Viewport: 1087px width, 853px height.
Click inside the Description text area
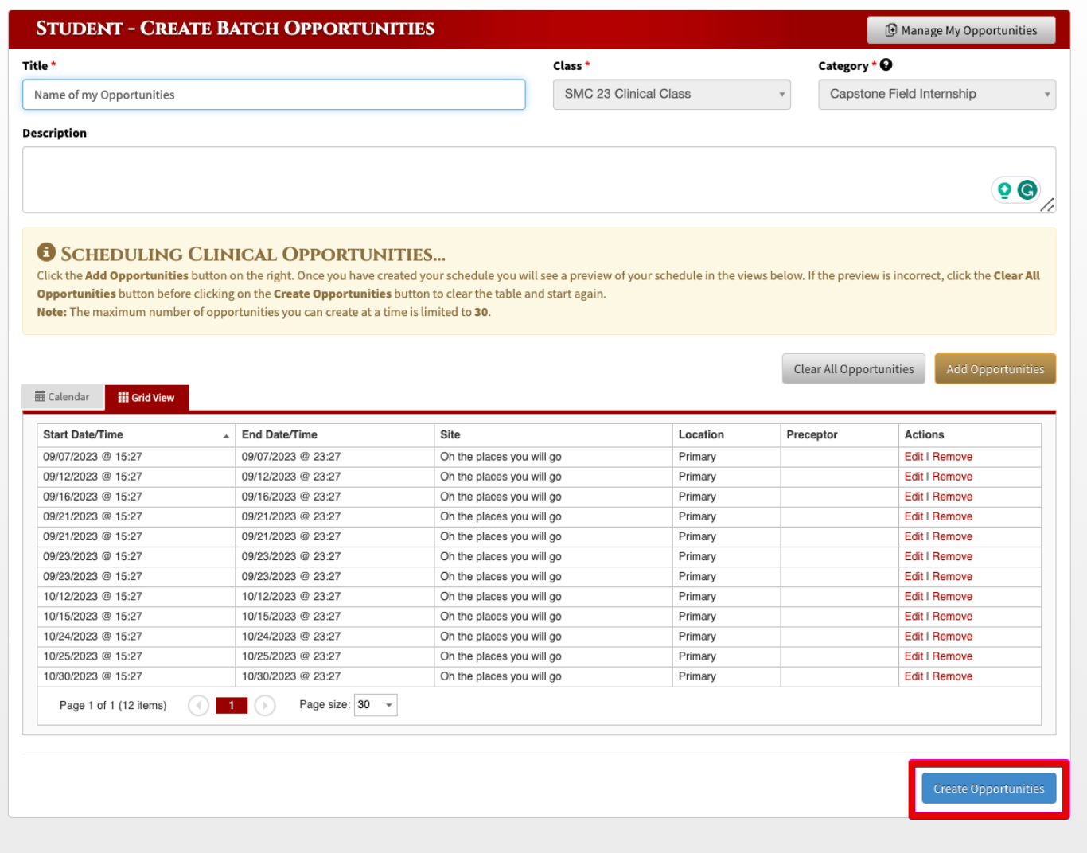[539, 180]
